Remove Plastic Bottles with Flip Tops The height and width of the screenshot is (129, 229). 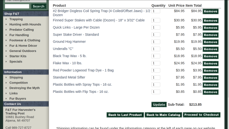point(210,92)
